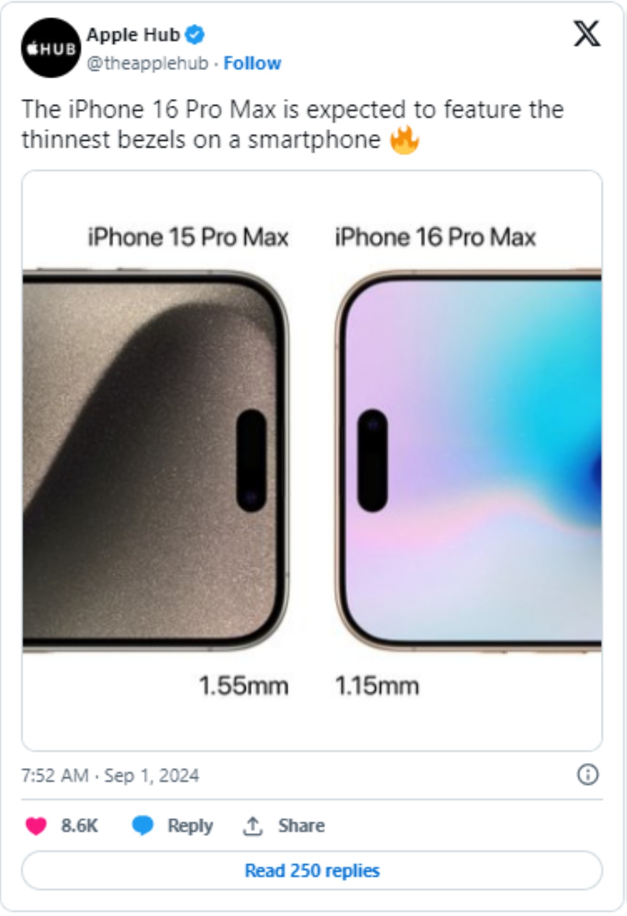Like the tweet with the heart icon
The width and height of the screenshot is (627, 916).
[x=36, y=826]
